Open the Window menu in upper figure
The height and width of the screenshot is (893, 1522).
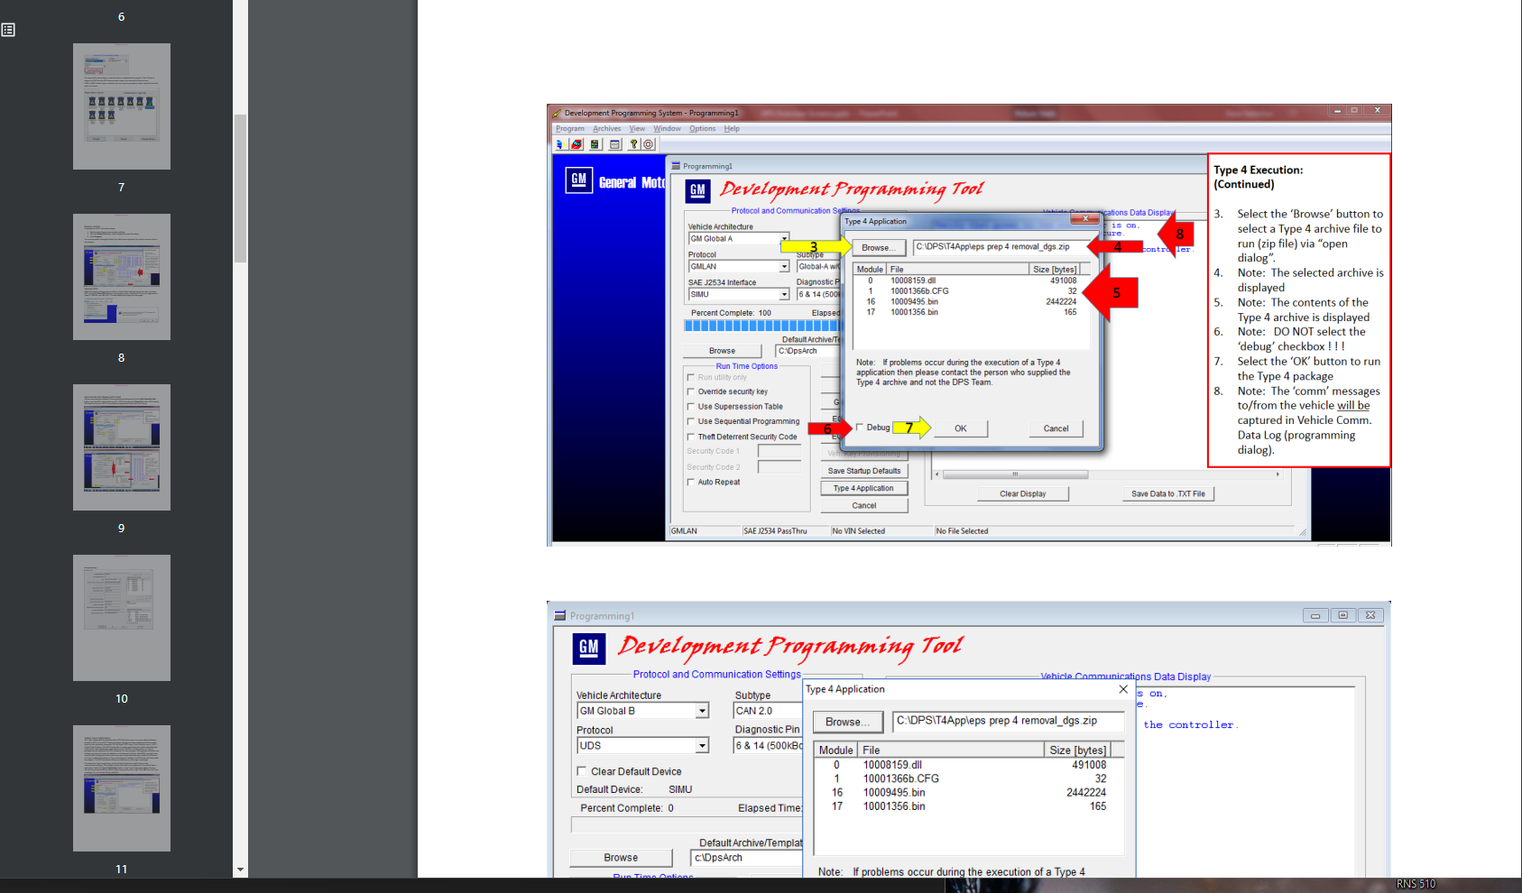tap(667, 129)
